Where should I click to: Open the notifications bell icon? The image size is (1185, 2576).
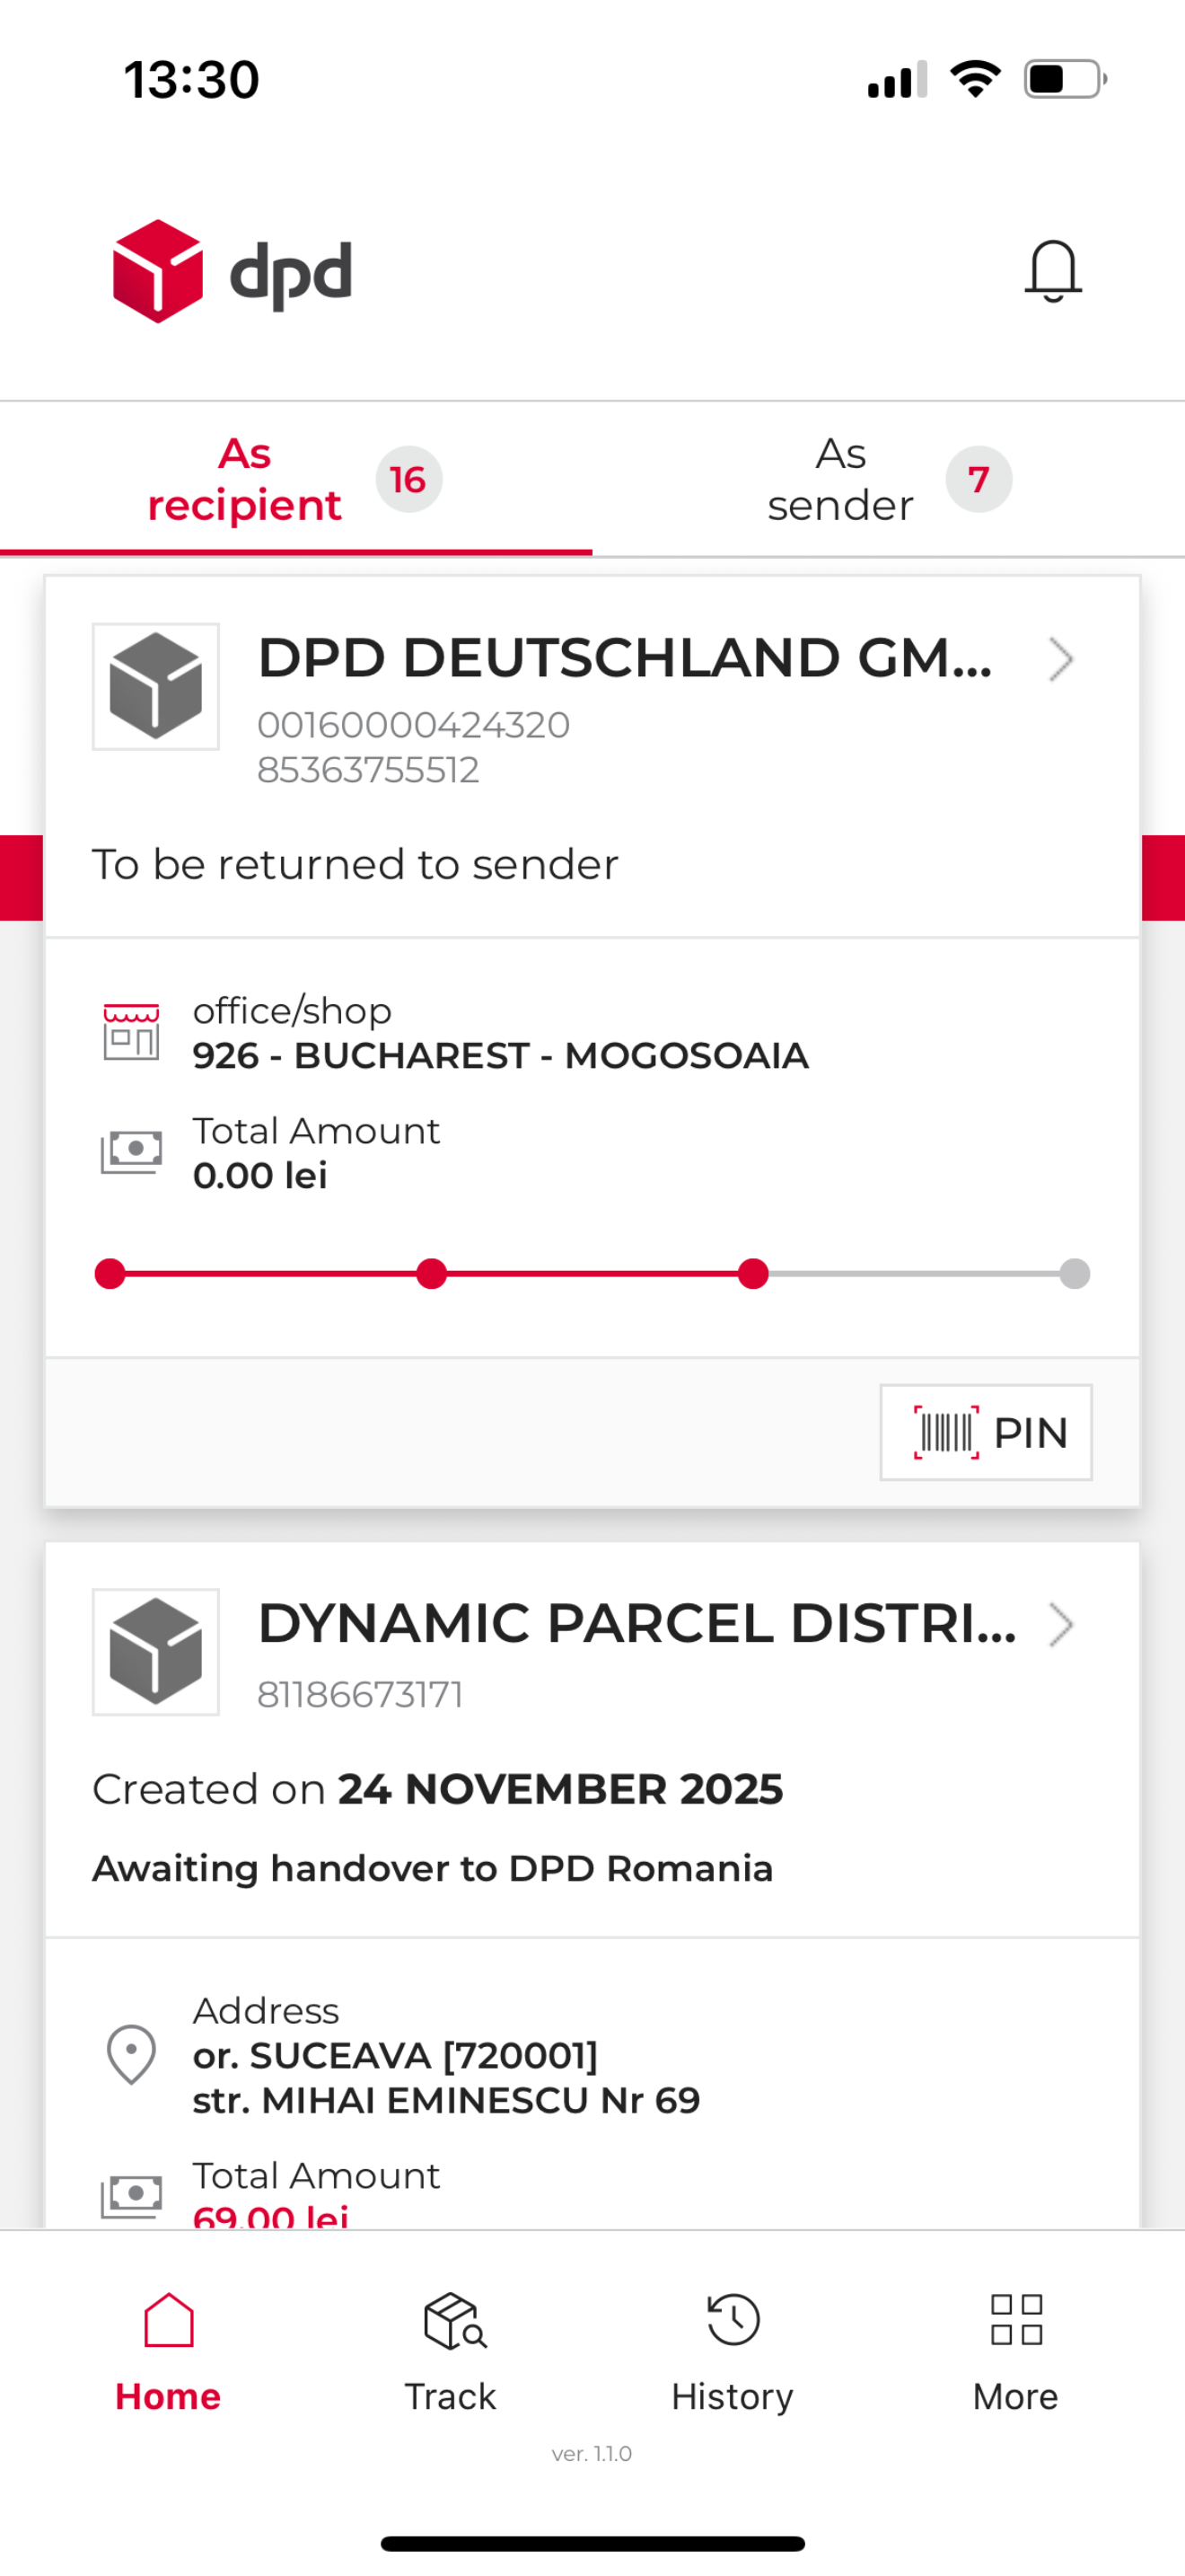[1052, 271]
